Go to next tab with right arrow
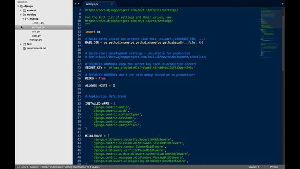The image size is (300, 169). [79, 4]
